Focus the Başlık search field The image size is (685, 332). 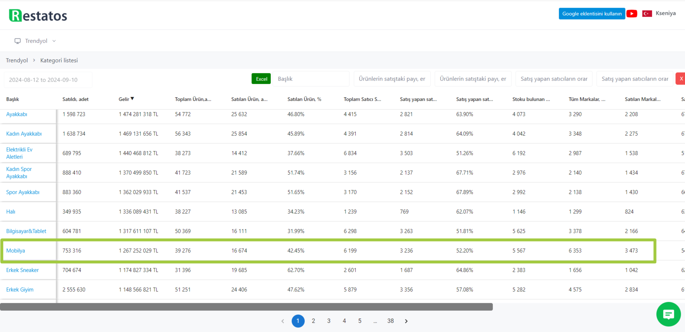[311, 79]
